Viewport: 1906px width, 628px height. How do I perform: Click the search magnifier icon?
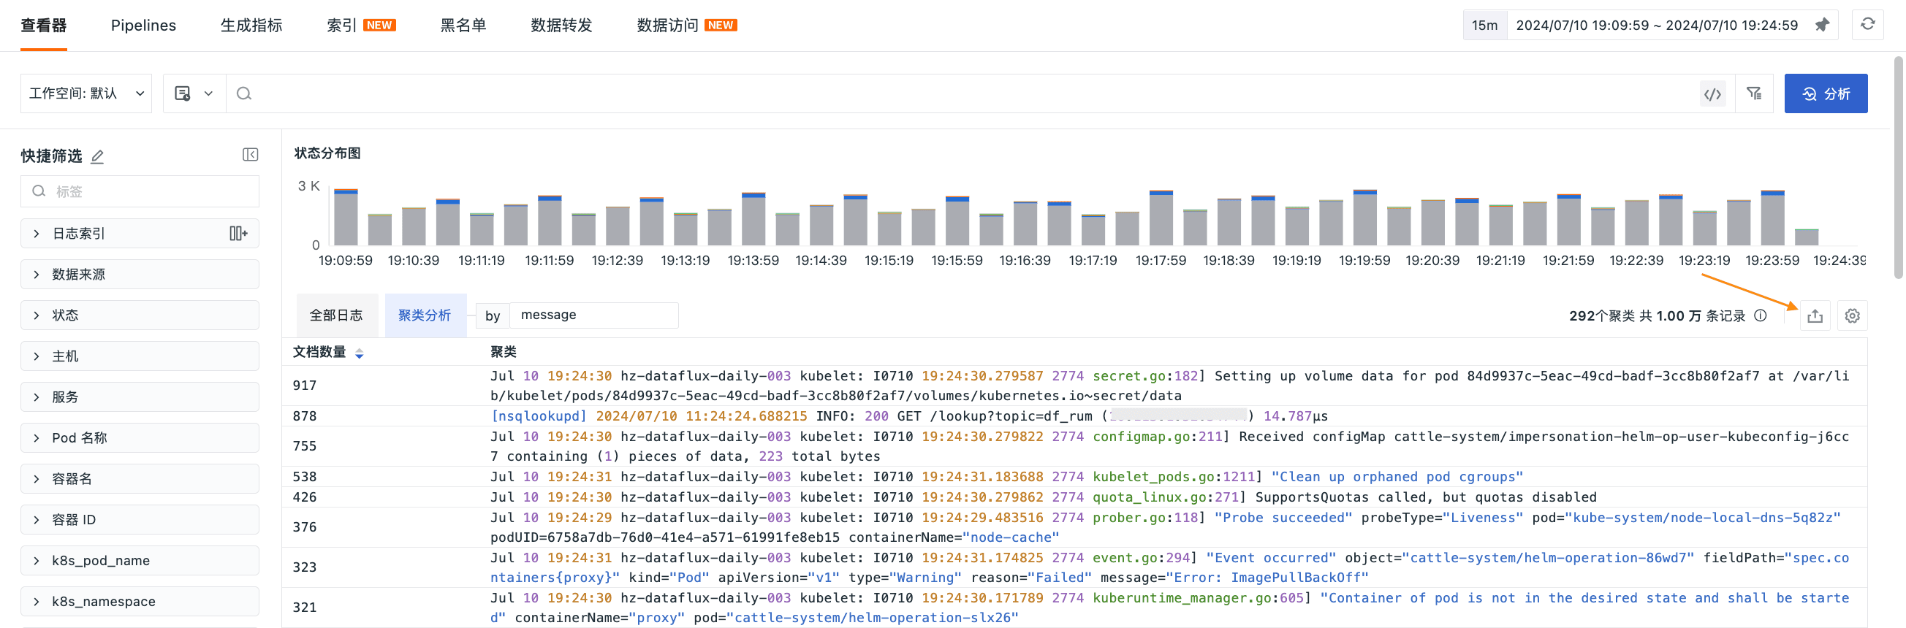[x=243, y=93]
